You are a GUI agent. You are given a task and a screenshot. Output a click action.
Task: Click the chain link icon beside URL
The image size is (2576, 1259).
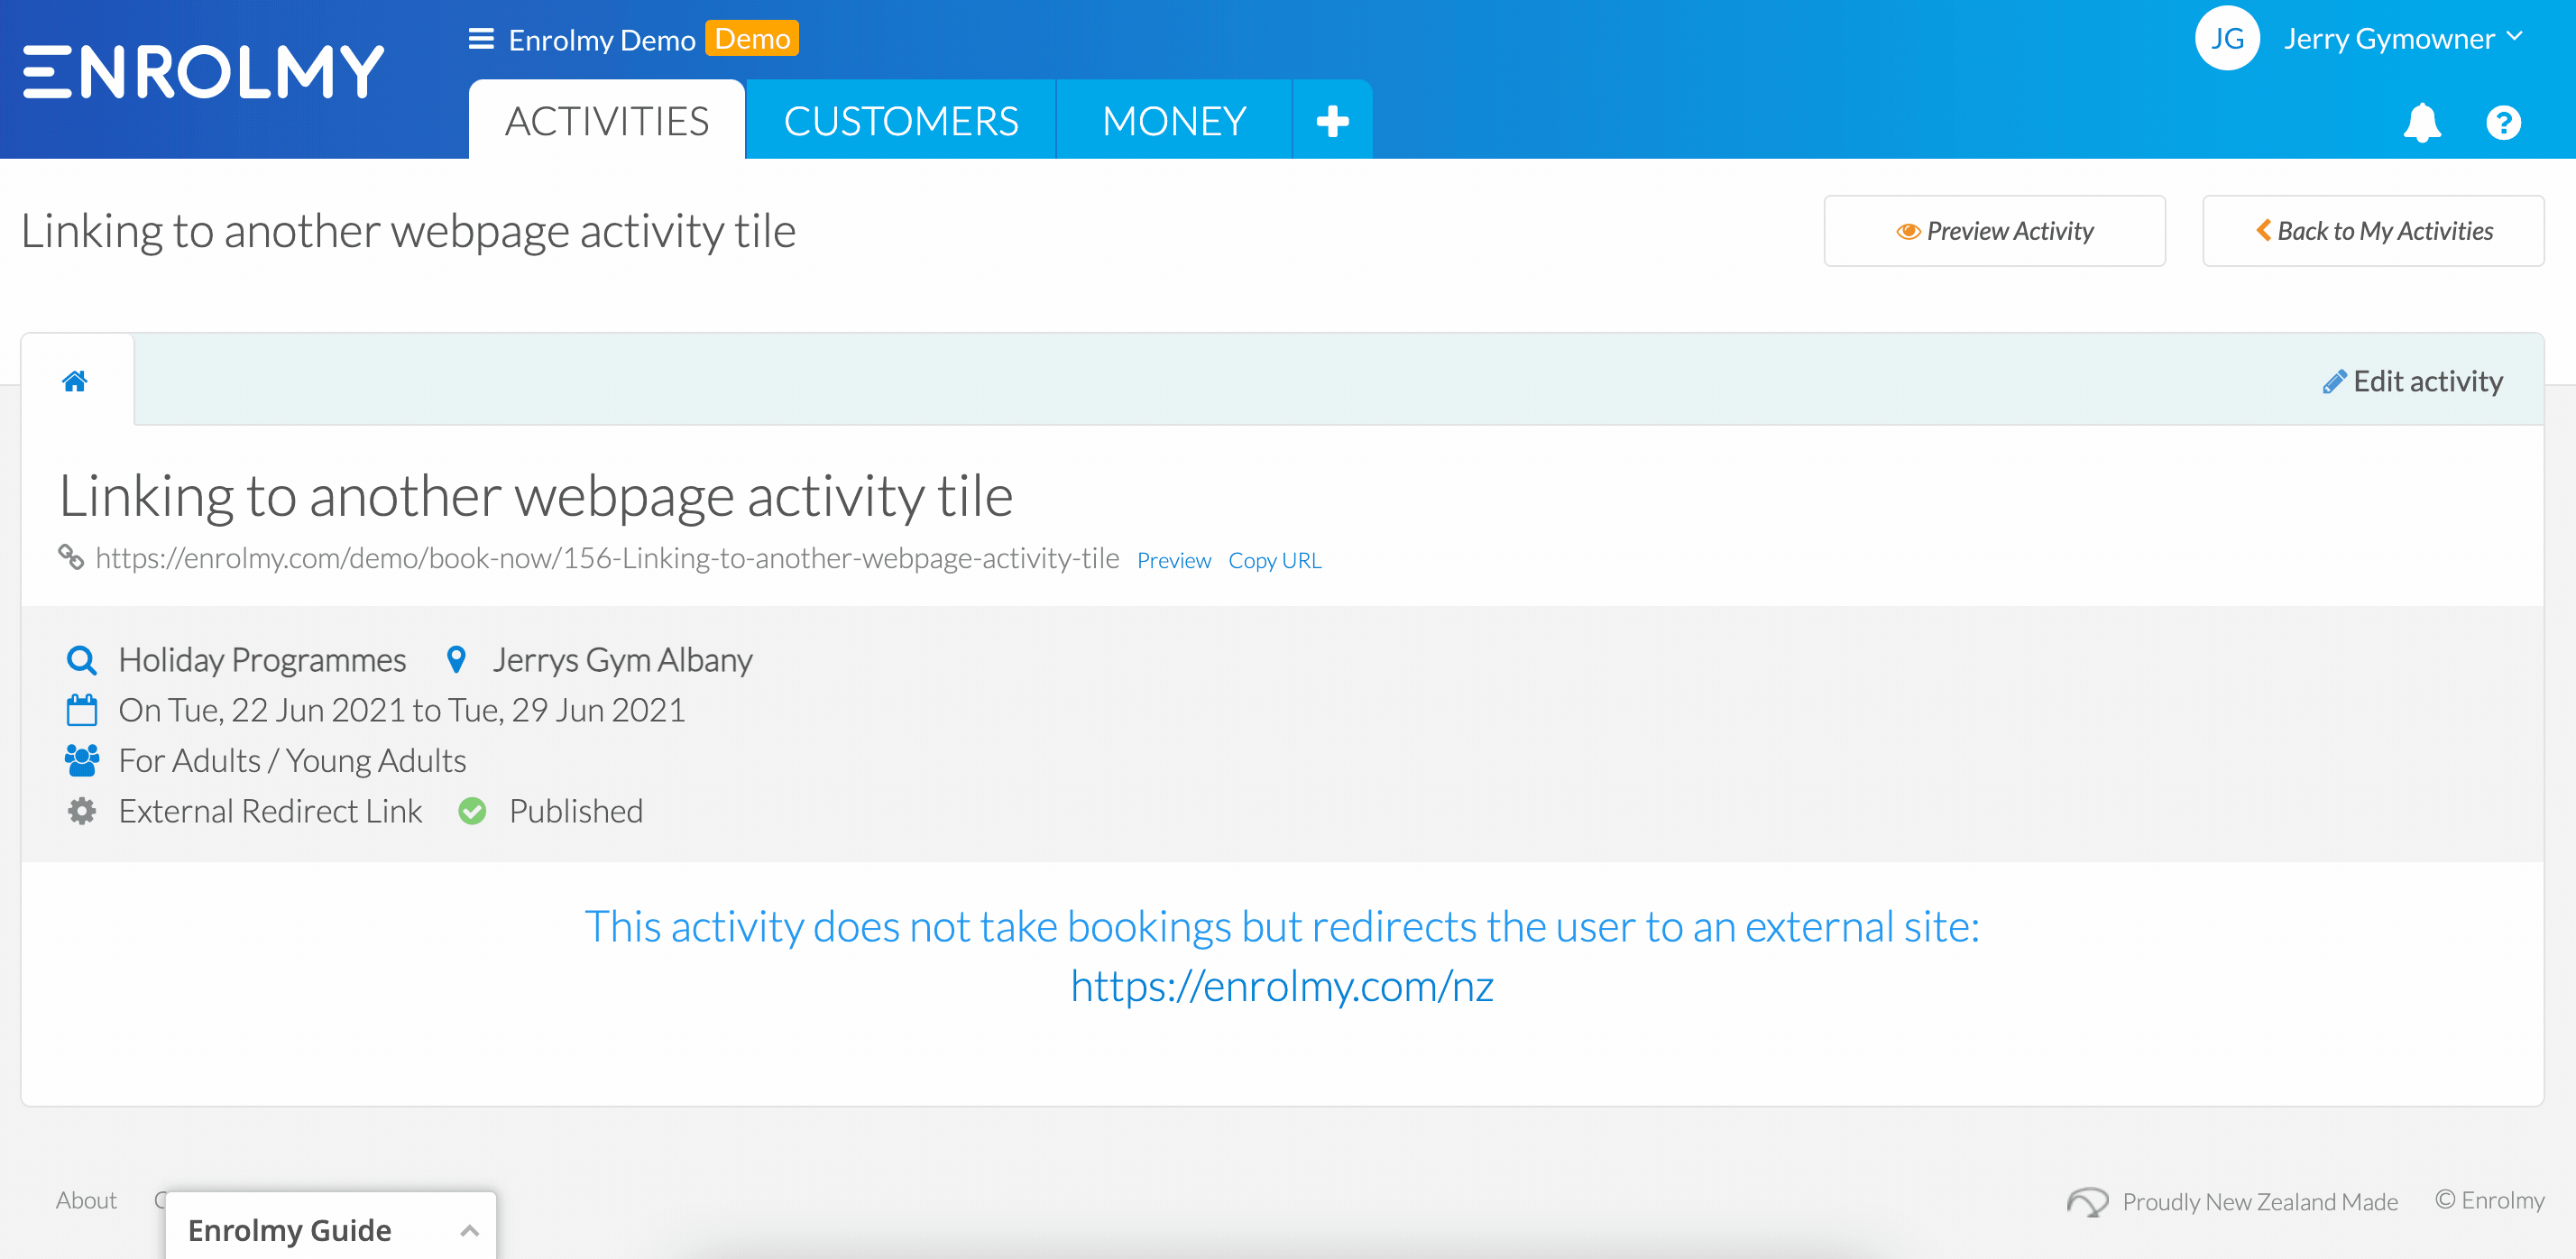pos(71,557)
